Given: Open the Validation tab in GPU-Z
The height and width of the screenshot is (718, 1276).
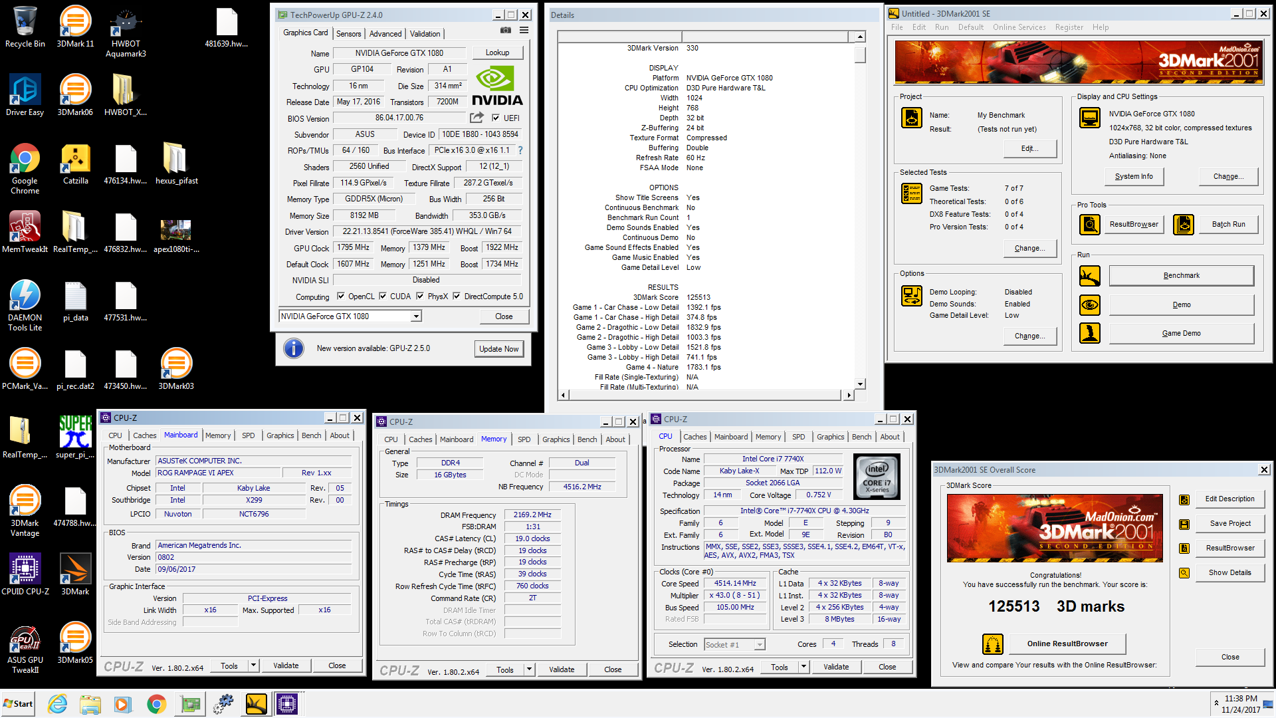Looking at the screenshot, I should pyautogui.click(x=425, y=33).
